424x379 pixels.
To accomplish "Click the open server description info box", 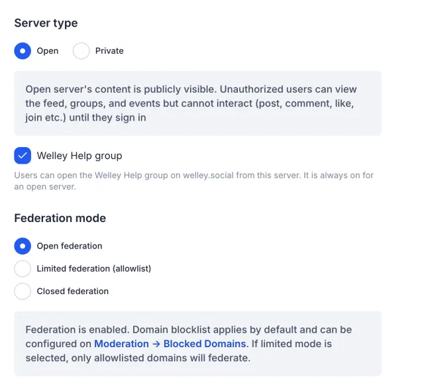I will coord(198,103).
